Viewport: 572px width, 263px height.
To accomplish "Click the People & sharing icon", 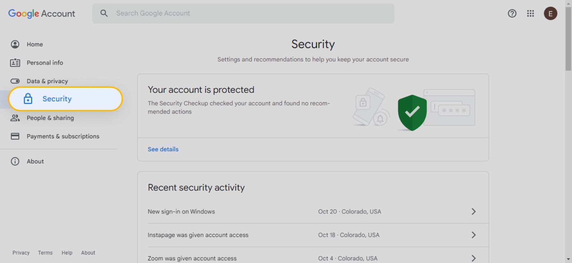I will (x=15, y=118).
